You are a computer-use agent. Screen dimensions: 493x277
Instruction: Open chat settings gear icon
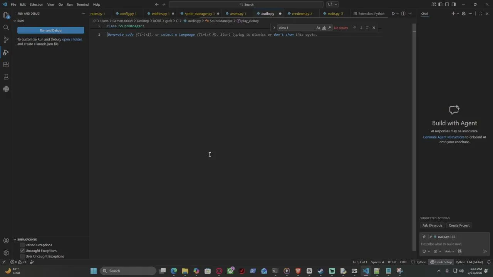click(x=464, y=14)
